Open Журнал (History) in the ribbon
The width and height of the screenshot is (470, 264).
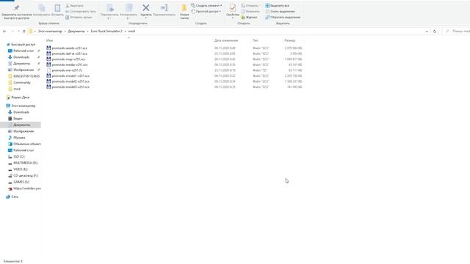click(x=249, y=18)
